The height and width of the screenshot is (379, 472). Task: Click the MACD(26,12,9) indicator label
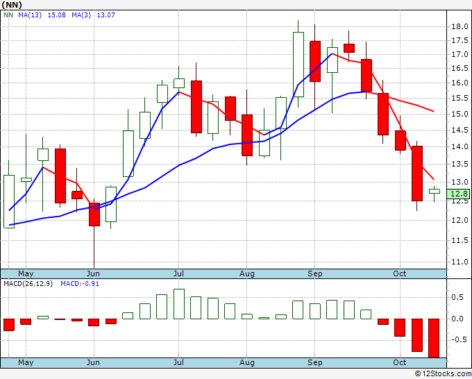click(28, 284)
